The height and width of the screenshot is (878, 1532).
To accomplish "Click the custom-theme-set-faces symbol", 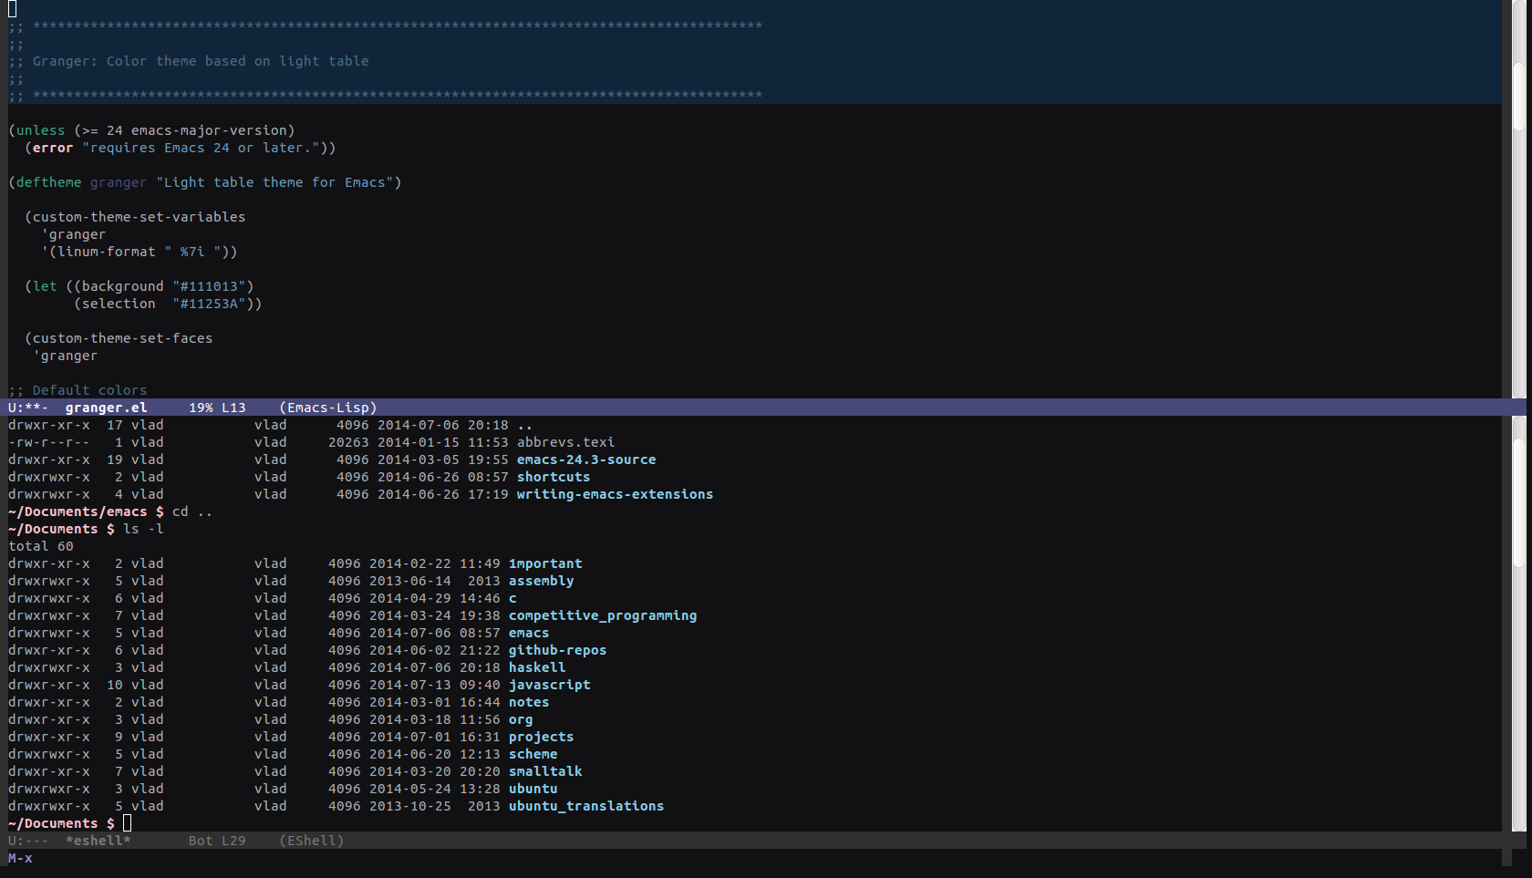I will pyautogui.click(x=123, y=338).
